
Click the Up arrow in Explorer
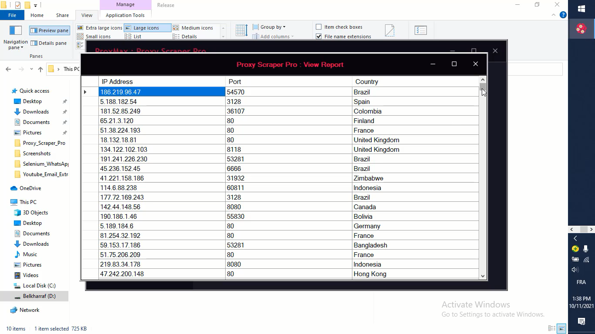point(41,69)
